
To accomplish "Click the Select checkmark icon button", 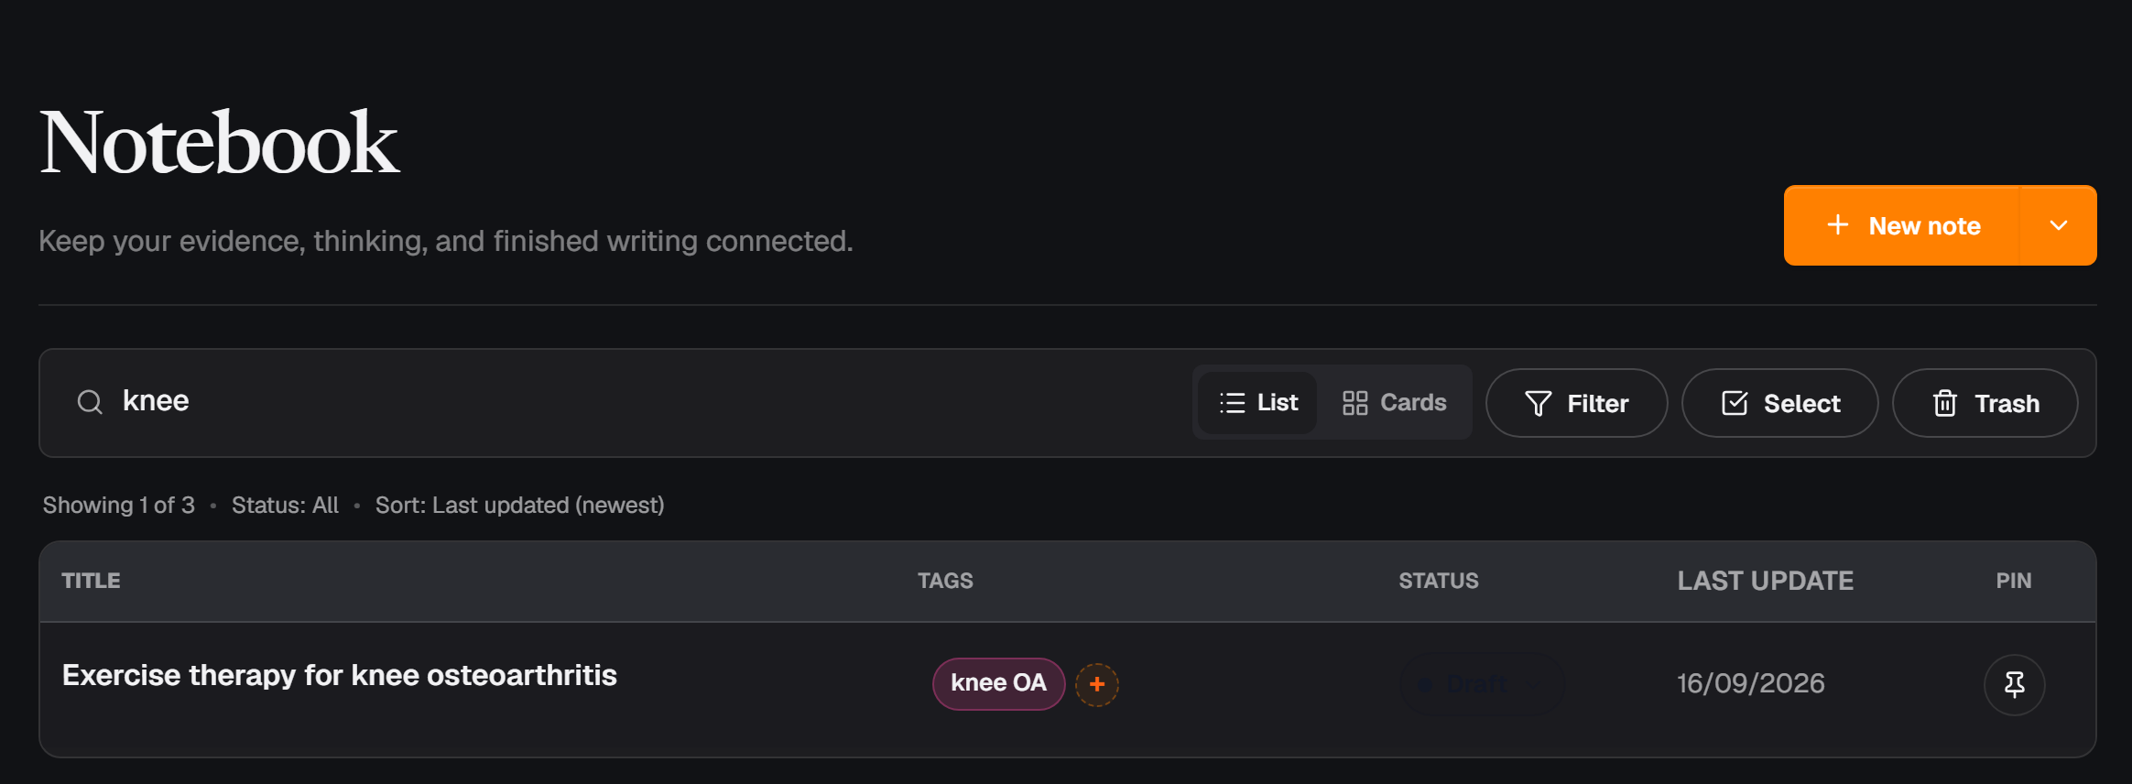I will coord(1779,403).
